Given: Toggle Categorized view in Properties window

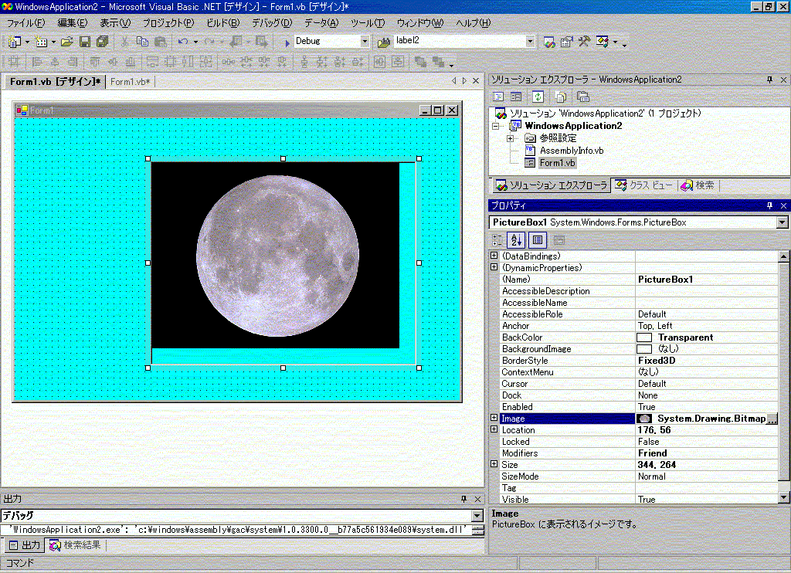Looking at the screenshot, I should click(x=497, y=240).
